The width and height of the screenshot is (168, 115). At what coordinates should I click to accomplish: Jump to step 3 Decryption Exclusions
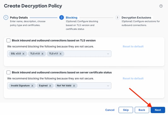pos(136,18)
